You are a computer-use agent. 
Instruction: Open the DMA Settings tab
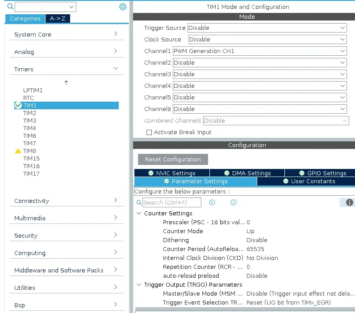(247, 173)
